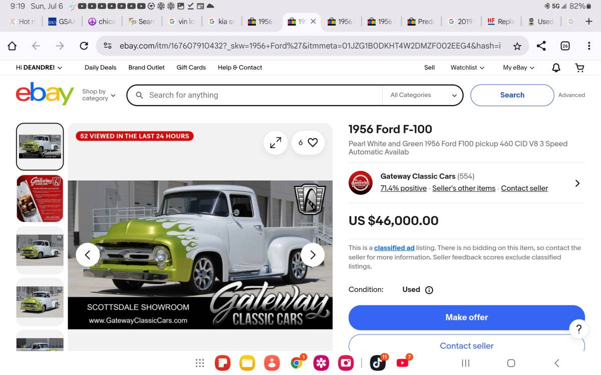
Task: Open Help & Contact link
Action: tap(240, 67)
